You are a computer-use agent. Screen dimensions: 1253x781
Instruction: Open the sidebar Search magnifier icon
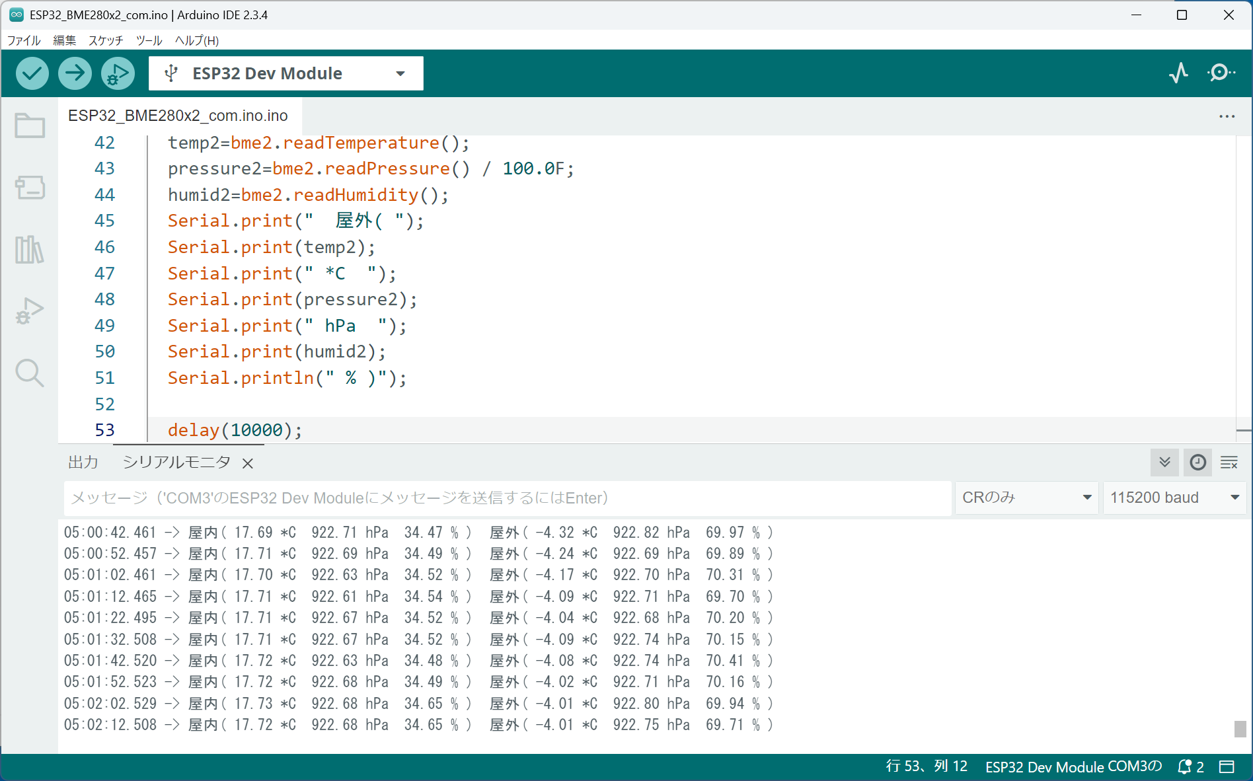(x=30, y=373)
